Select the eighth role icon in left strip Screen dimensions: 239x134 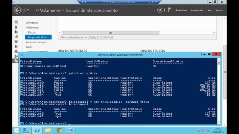[16, 56]
